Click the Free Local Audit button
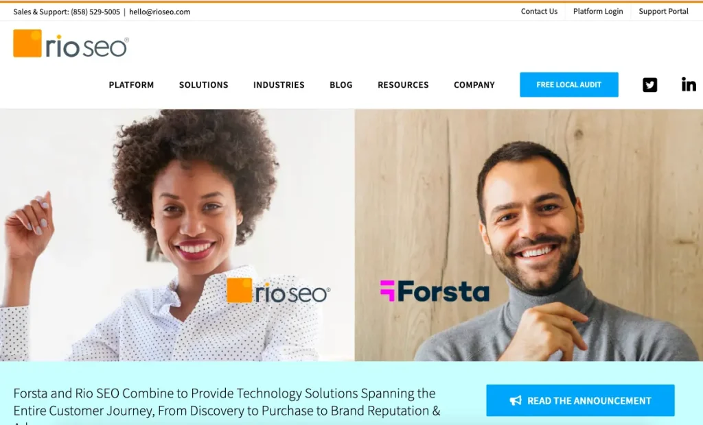The height and width of the screenshot is (425, 703). (x=569, y=84)
